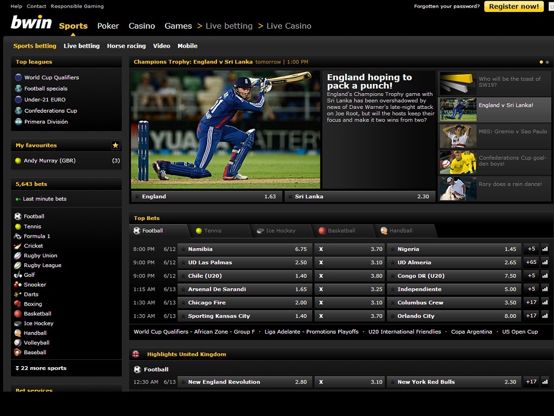Open the Poker section
Image resolution: width=554 pixels, height=416 pixels.
coord(108,26)
